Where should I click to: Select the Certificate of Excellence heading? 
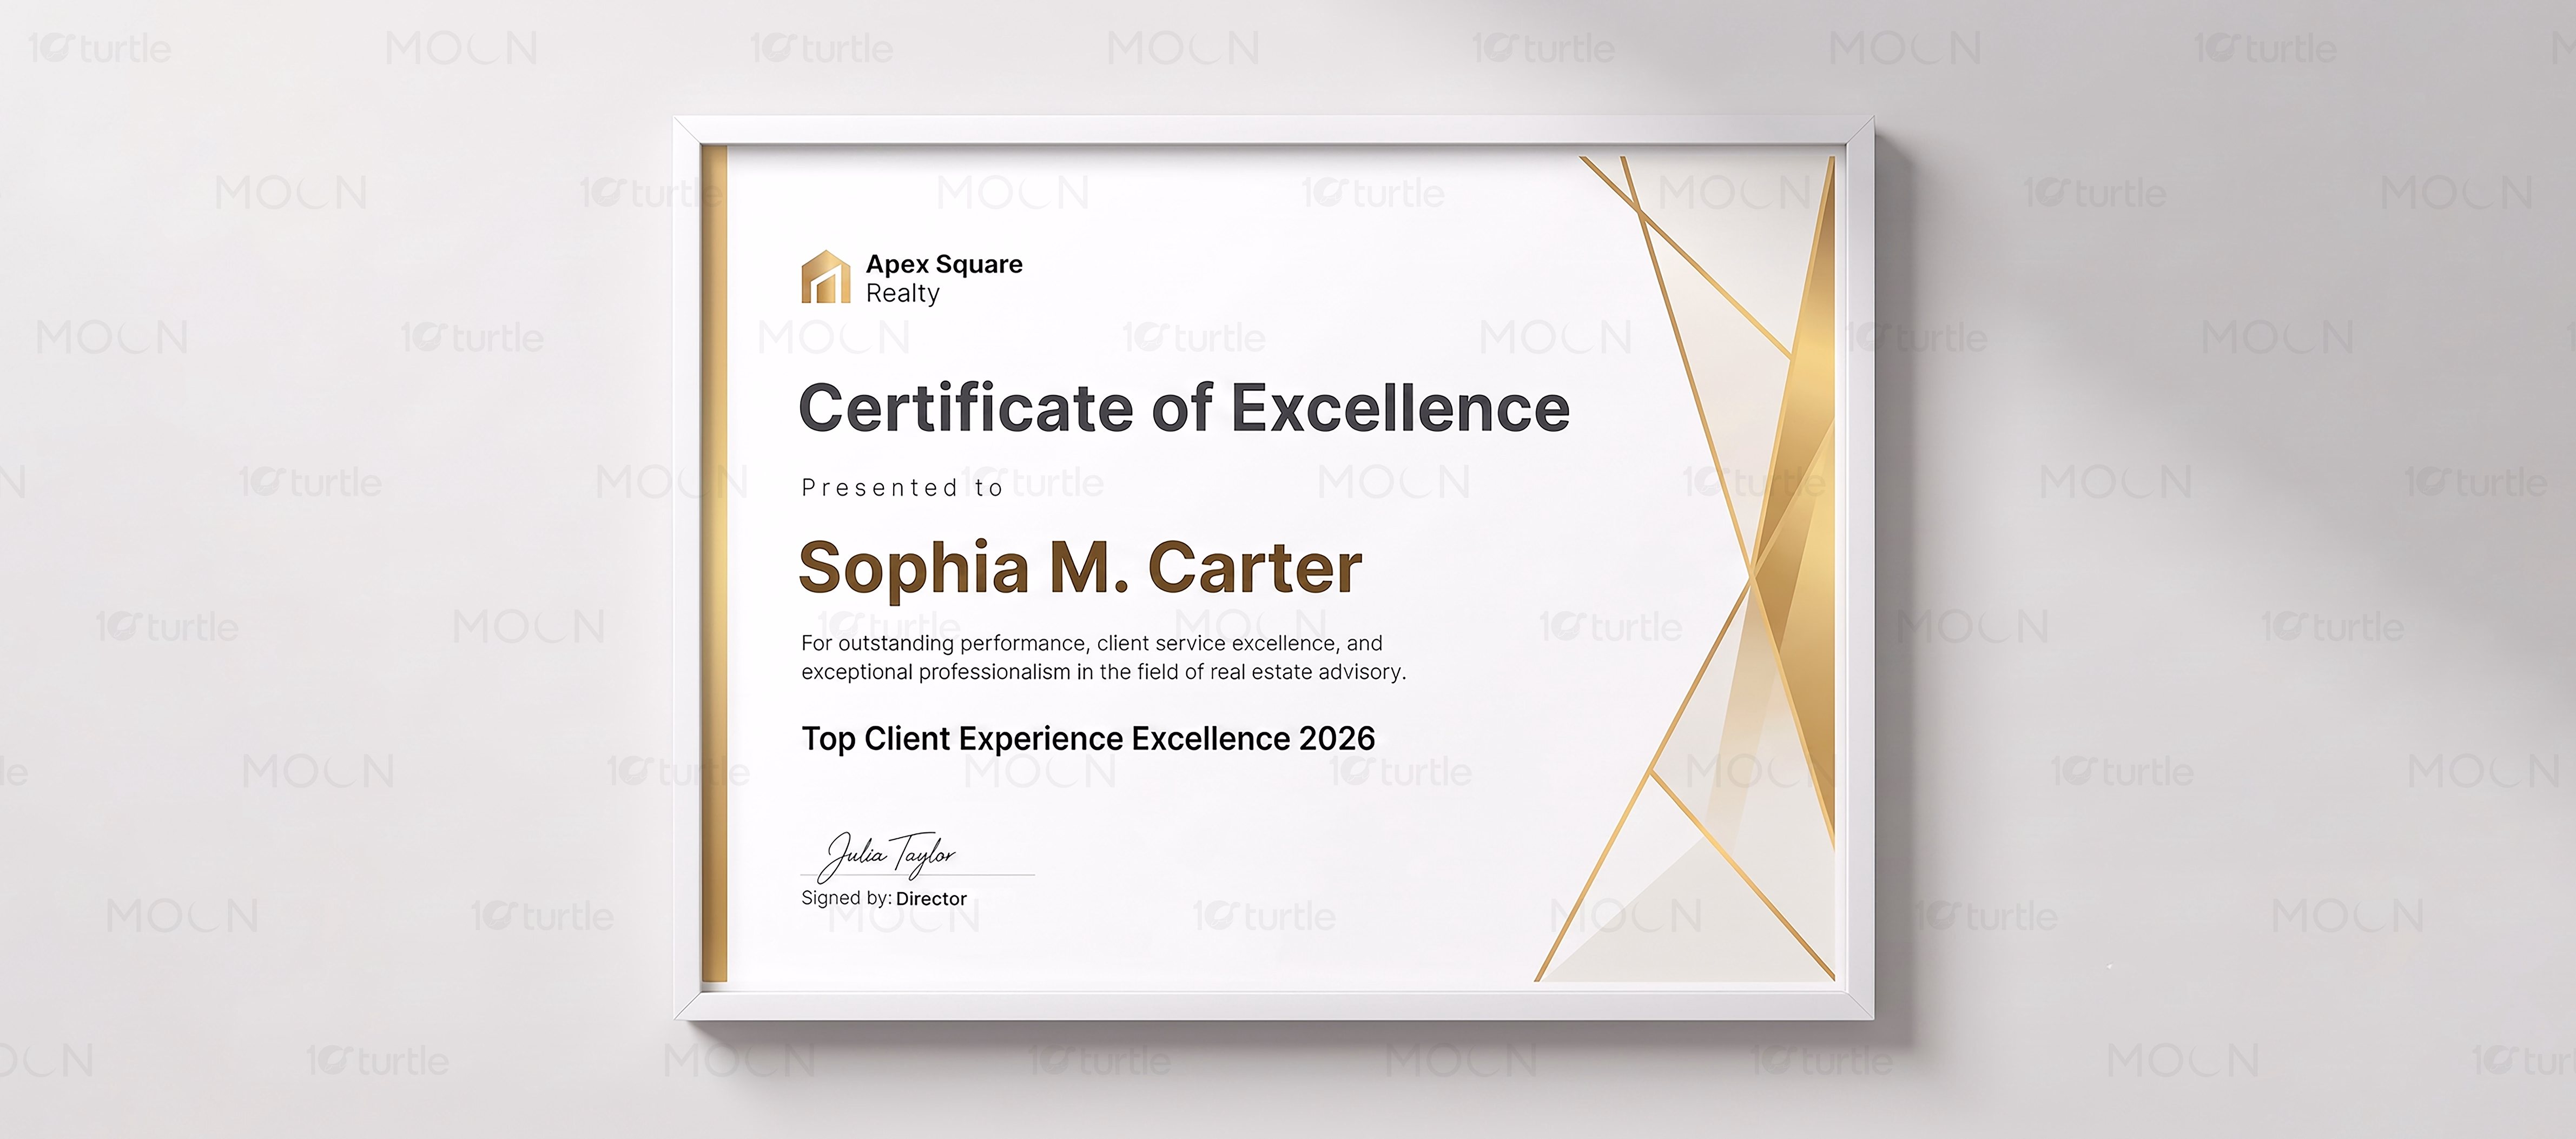click(x=1184, y=408)
